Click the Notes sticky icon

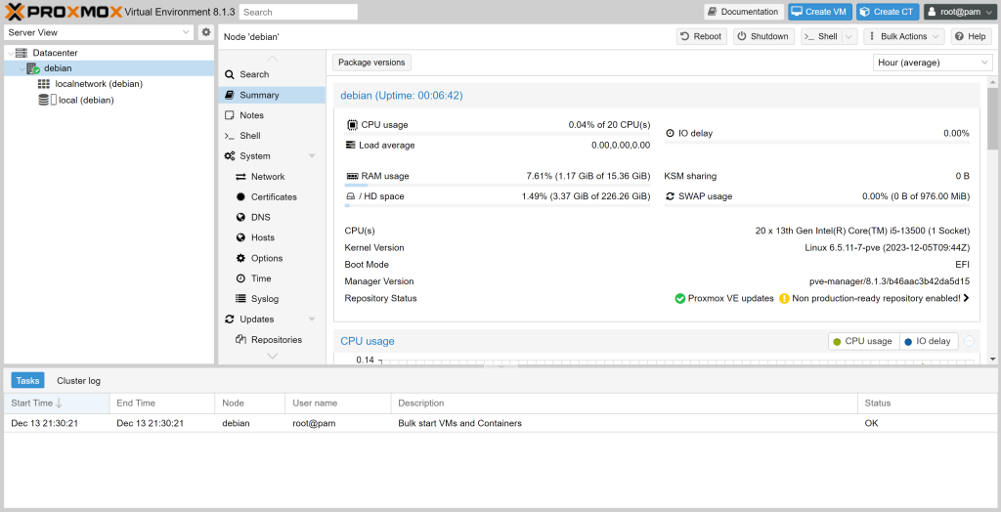tap(230, 115)
